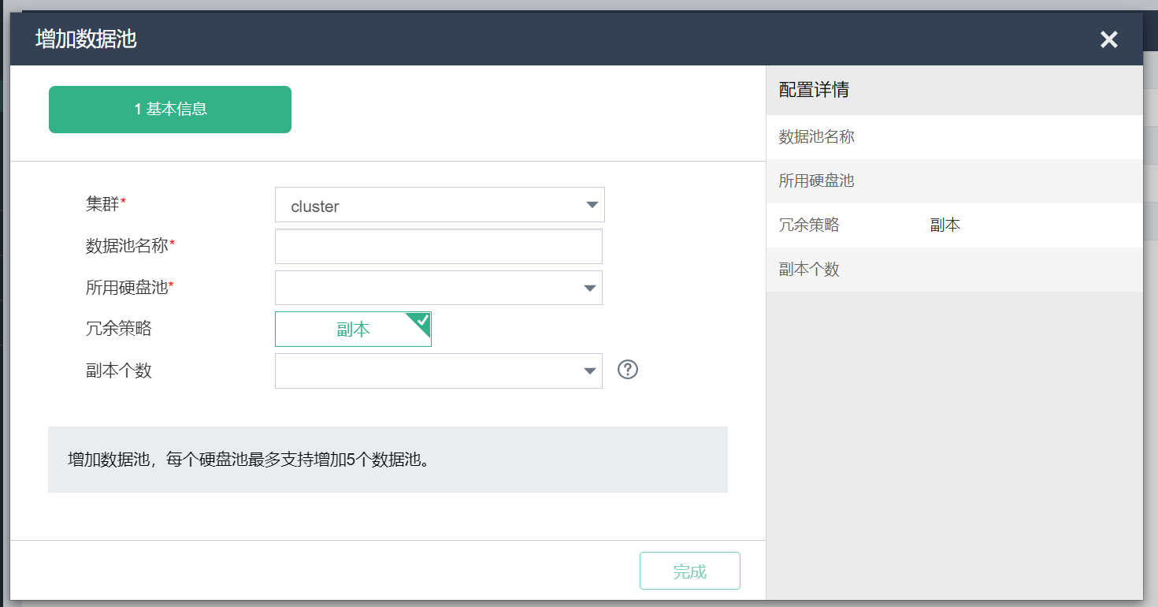Image resolution: width=1158 pixels, height=607 pixels.
Task: Click the 集群 form label
Action: (x=103, y=205)
